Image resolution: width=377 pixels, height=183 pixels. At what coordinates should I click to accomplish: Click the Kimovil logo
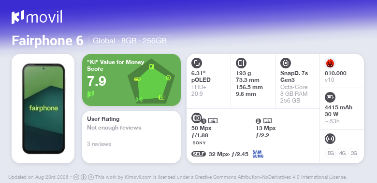(37, 17)
